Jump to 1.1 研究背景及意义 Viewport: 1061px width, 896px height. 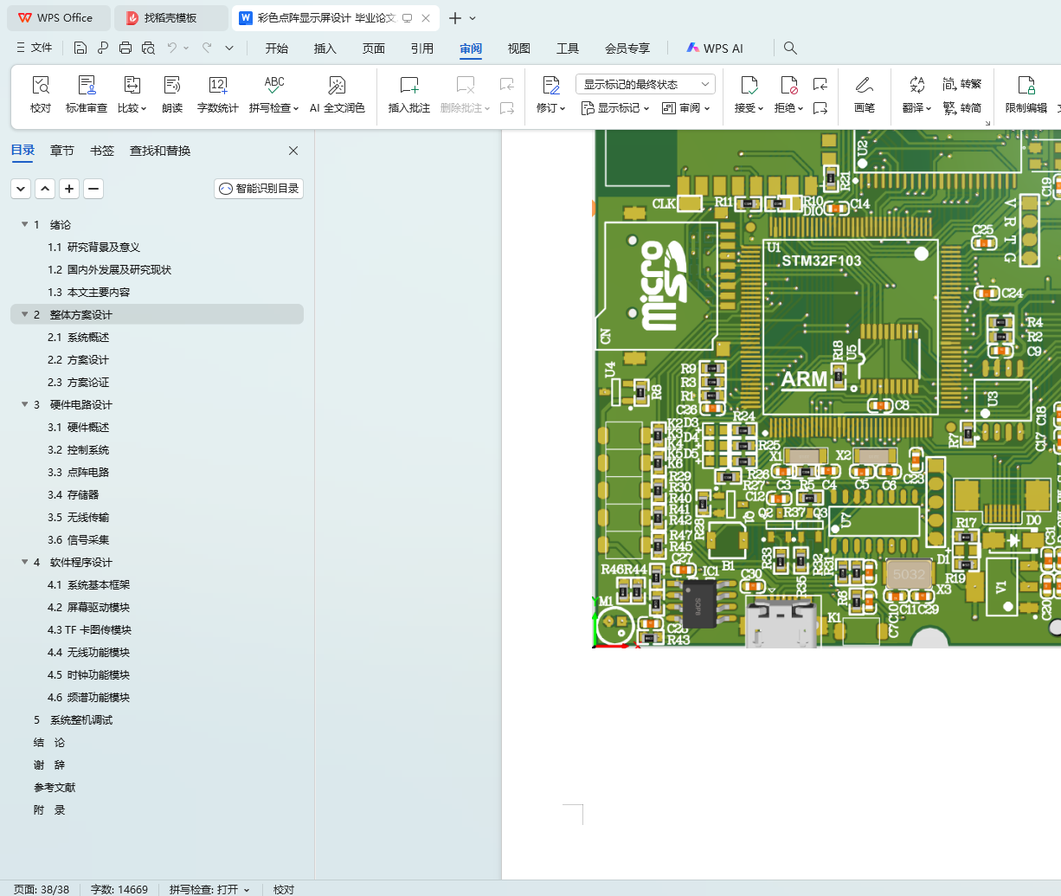pyautogui.click(x=94, y=247)
